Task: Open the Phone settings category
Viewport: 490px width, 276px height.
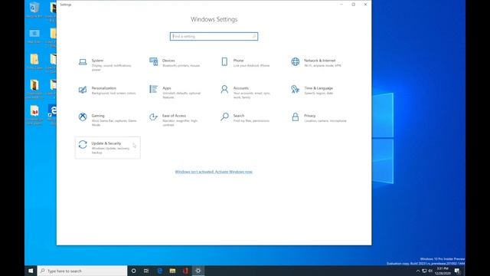Action: [x=249, y=64]
